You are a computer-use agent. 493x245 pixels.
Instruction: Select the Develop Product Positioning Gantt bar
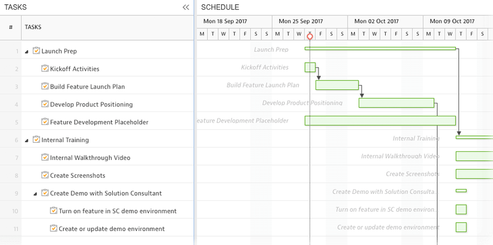[x=396, y=103]
